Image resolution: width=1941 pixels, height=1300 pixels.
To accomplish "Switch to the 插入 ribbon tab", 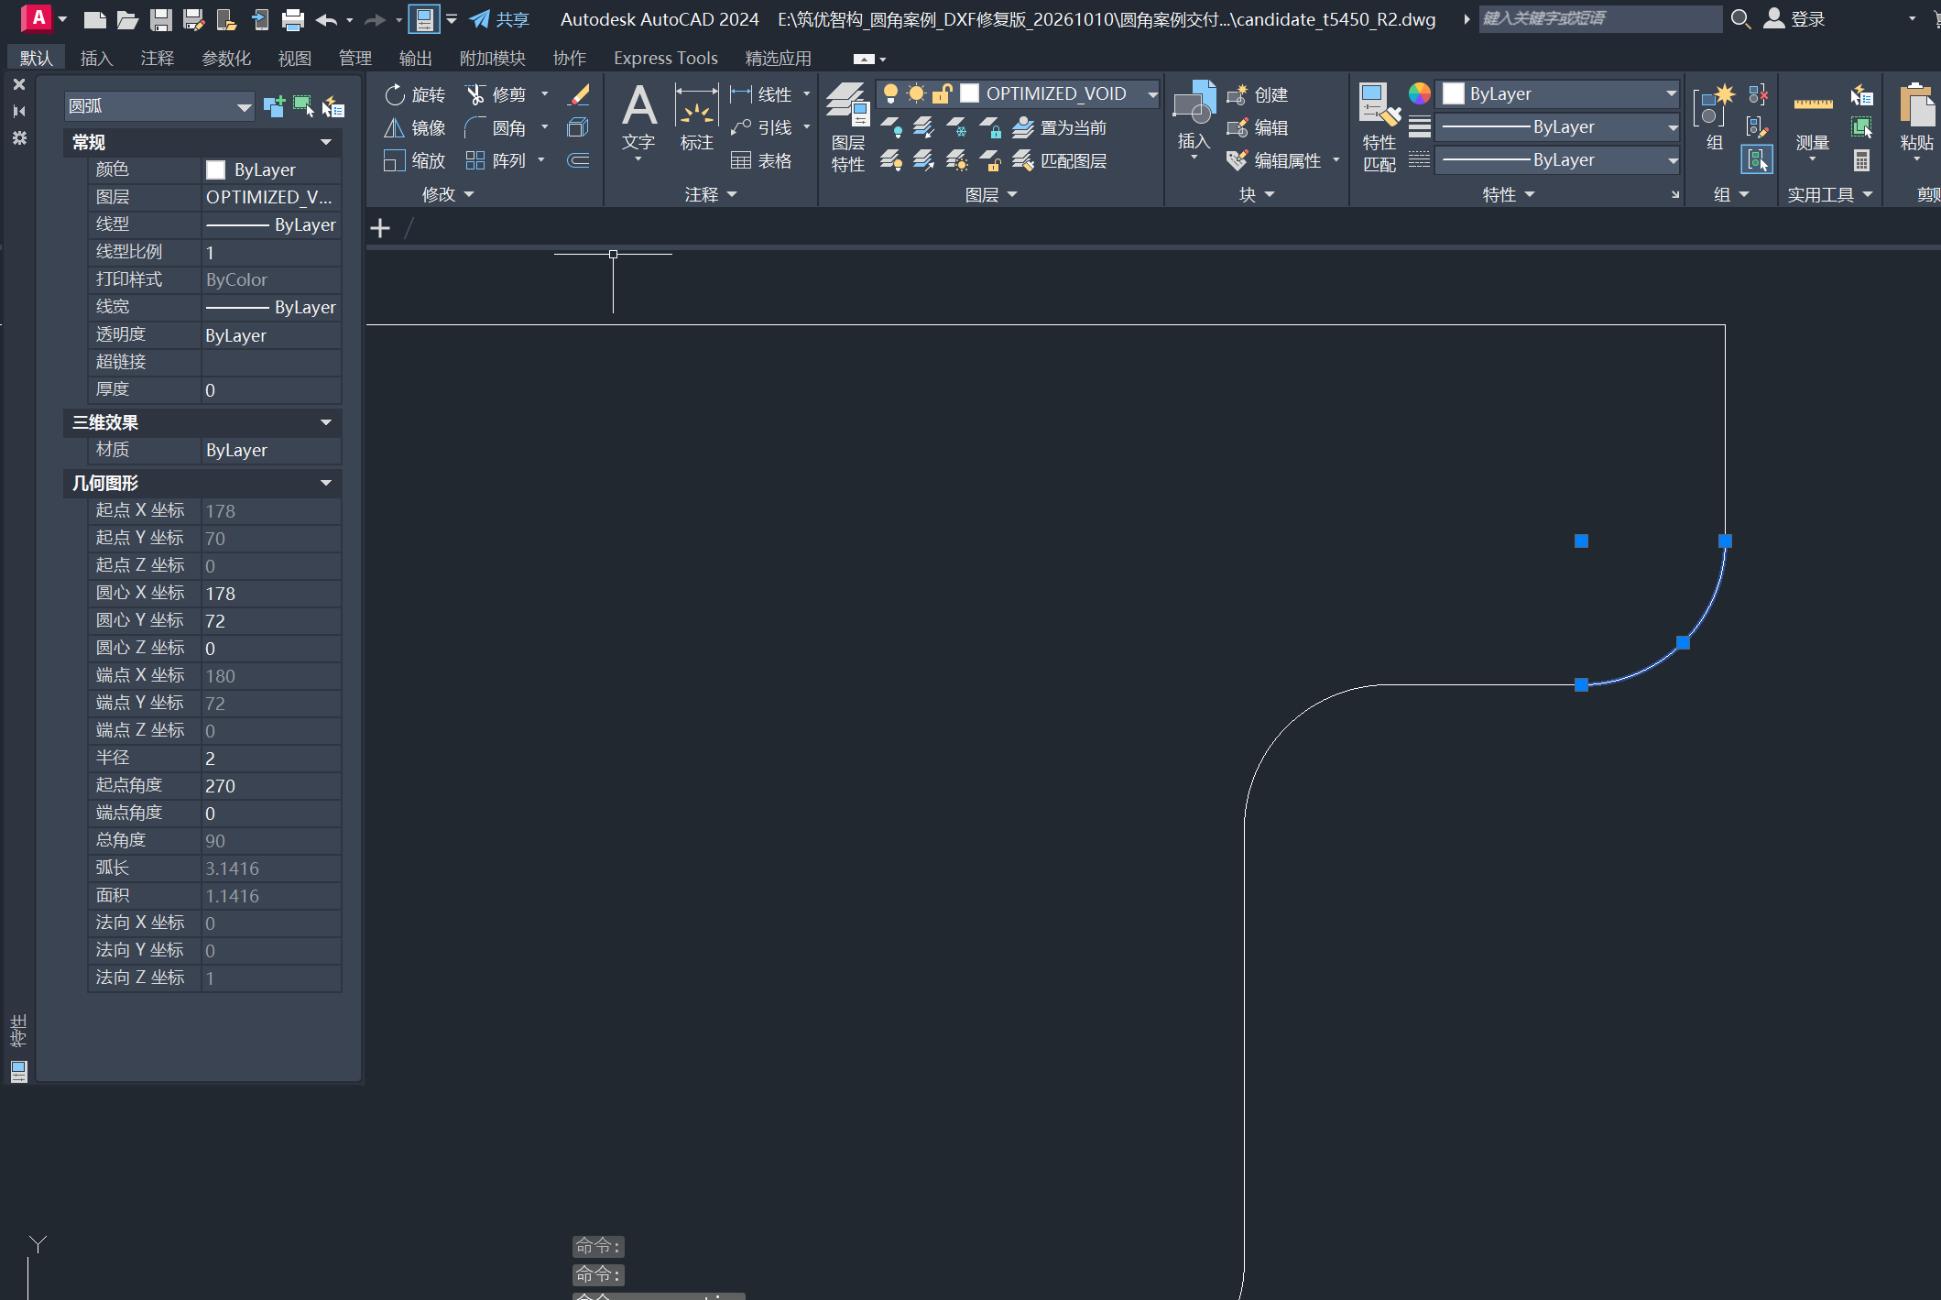I will click(96, 58).
